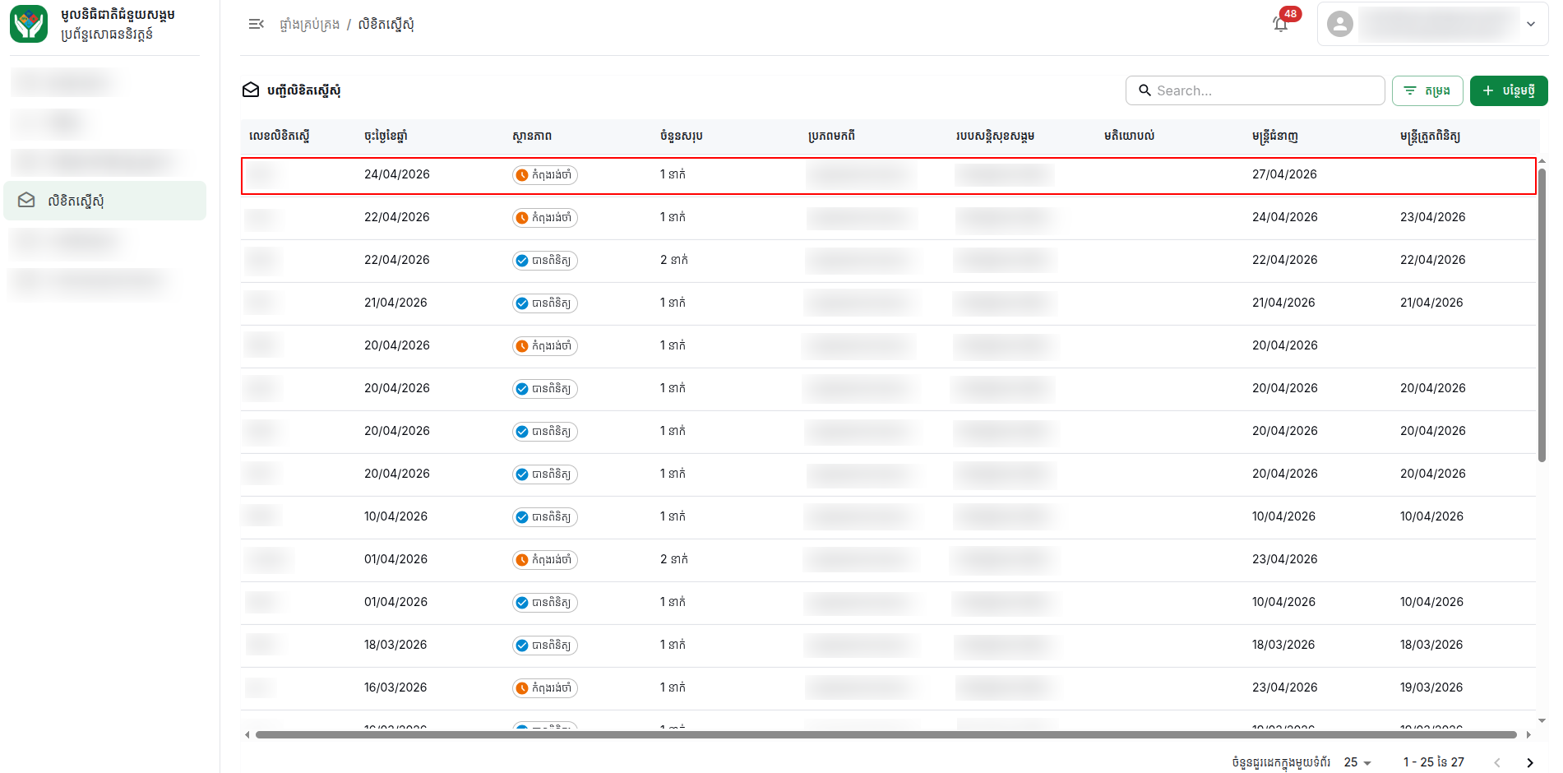Screen dimensions: 1563x773
Task: Click the blue check icon in the 18/03/2026 row
Action: (x=522, y=645)
